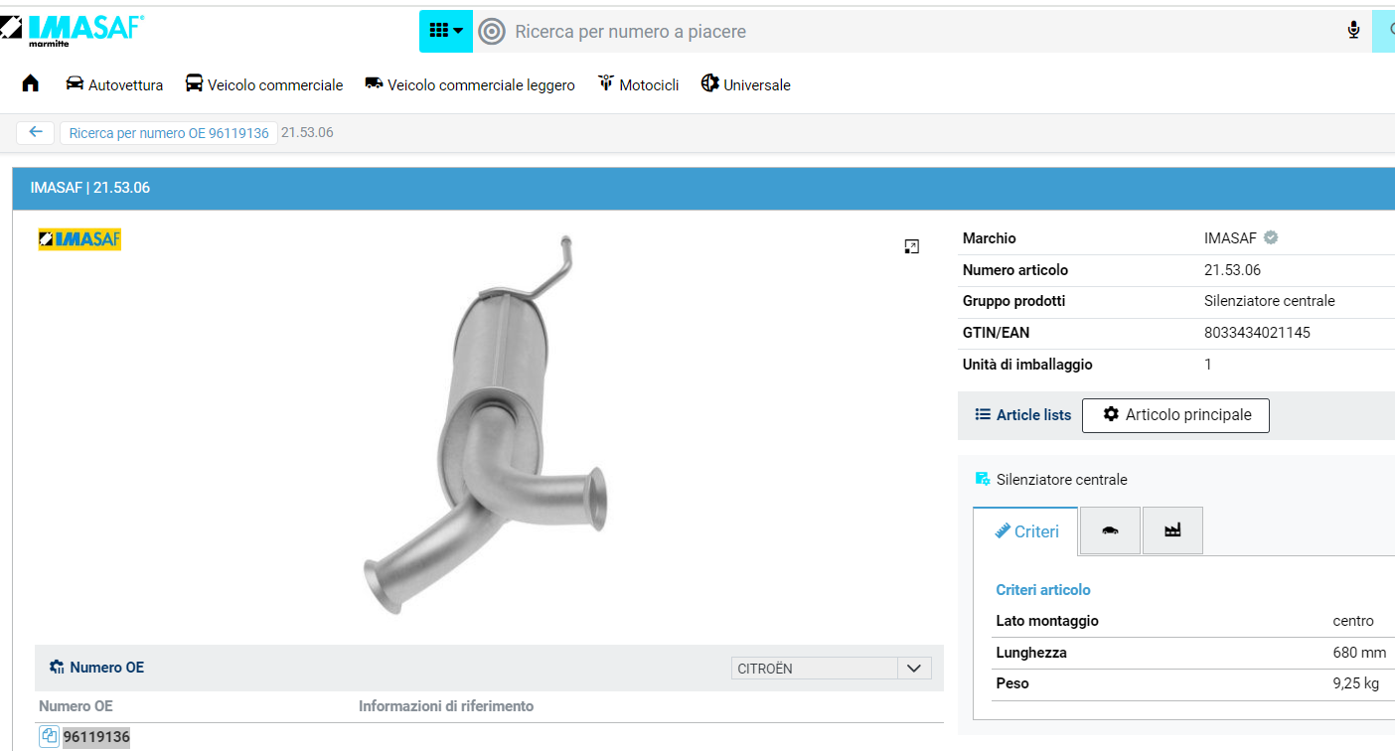Click the IMASAF verified badge icon

pos(1271,237)
